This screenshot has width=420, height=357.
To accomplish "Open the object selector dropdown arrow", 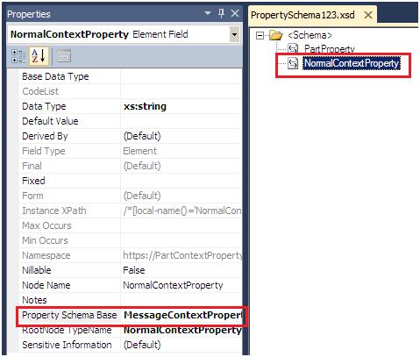I will tap(234, 34).
